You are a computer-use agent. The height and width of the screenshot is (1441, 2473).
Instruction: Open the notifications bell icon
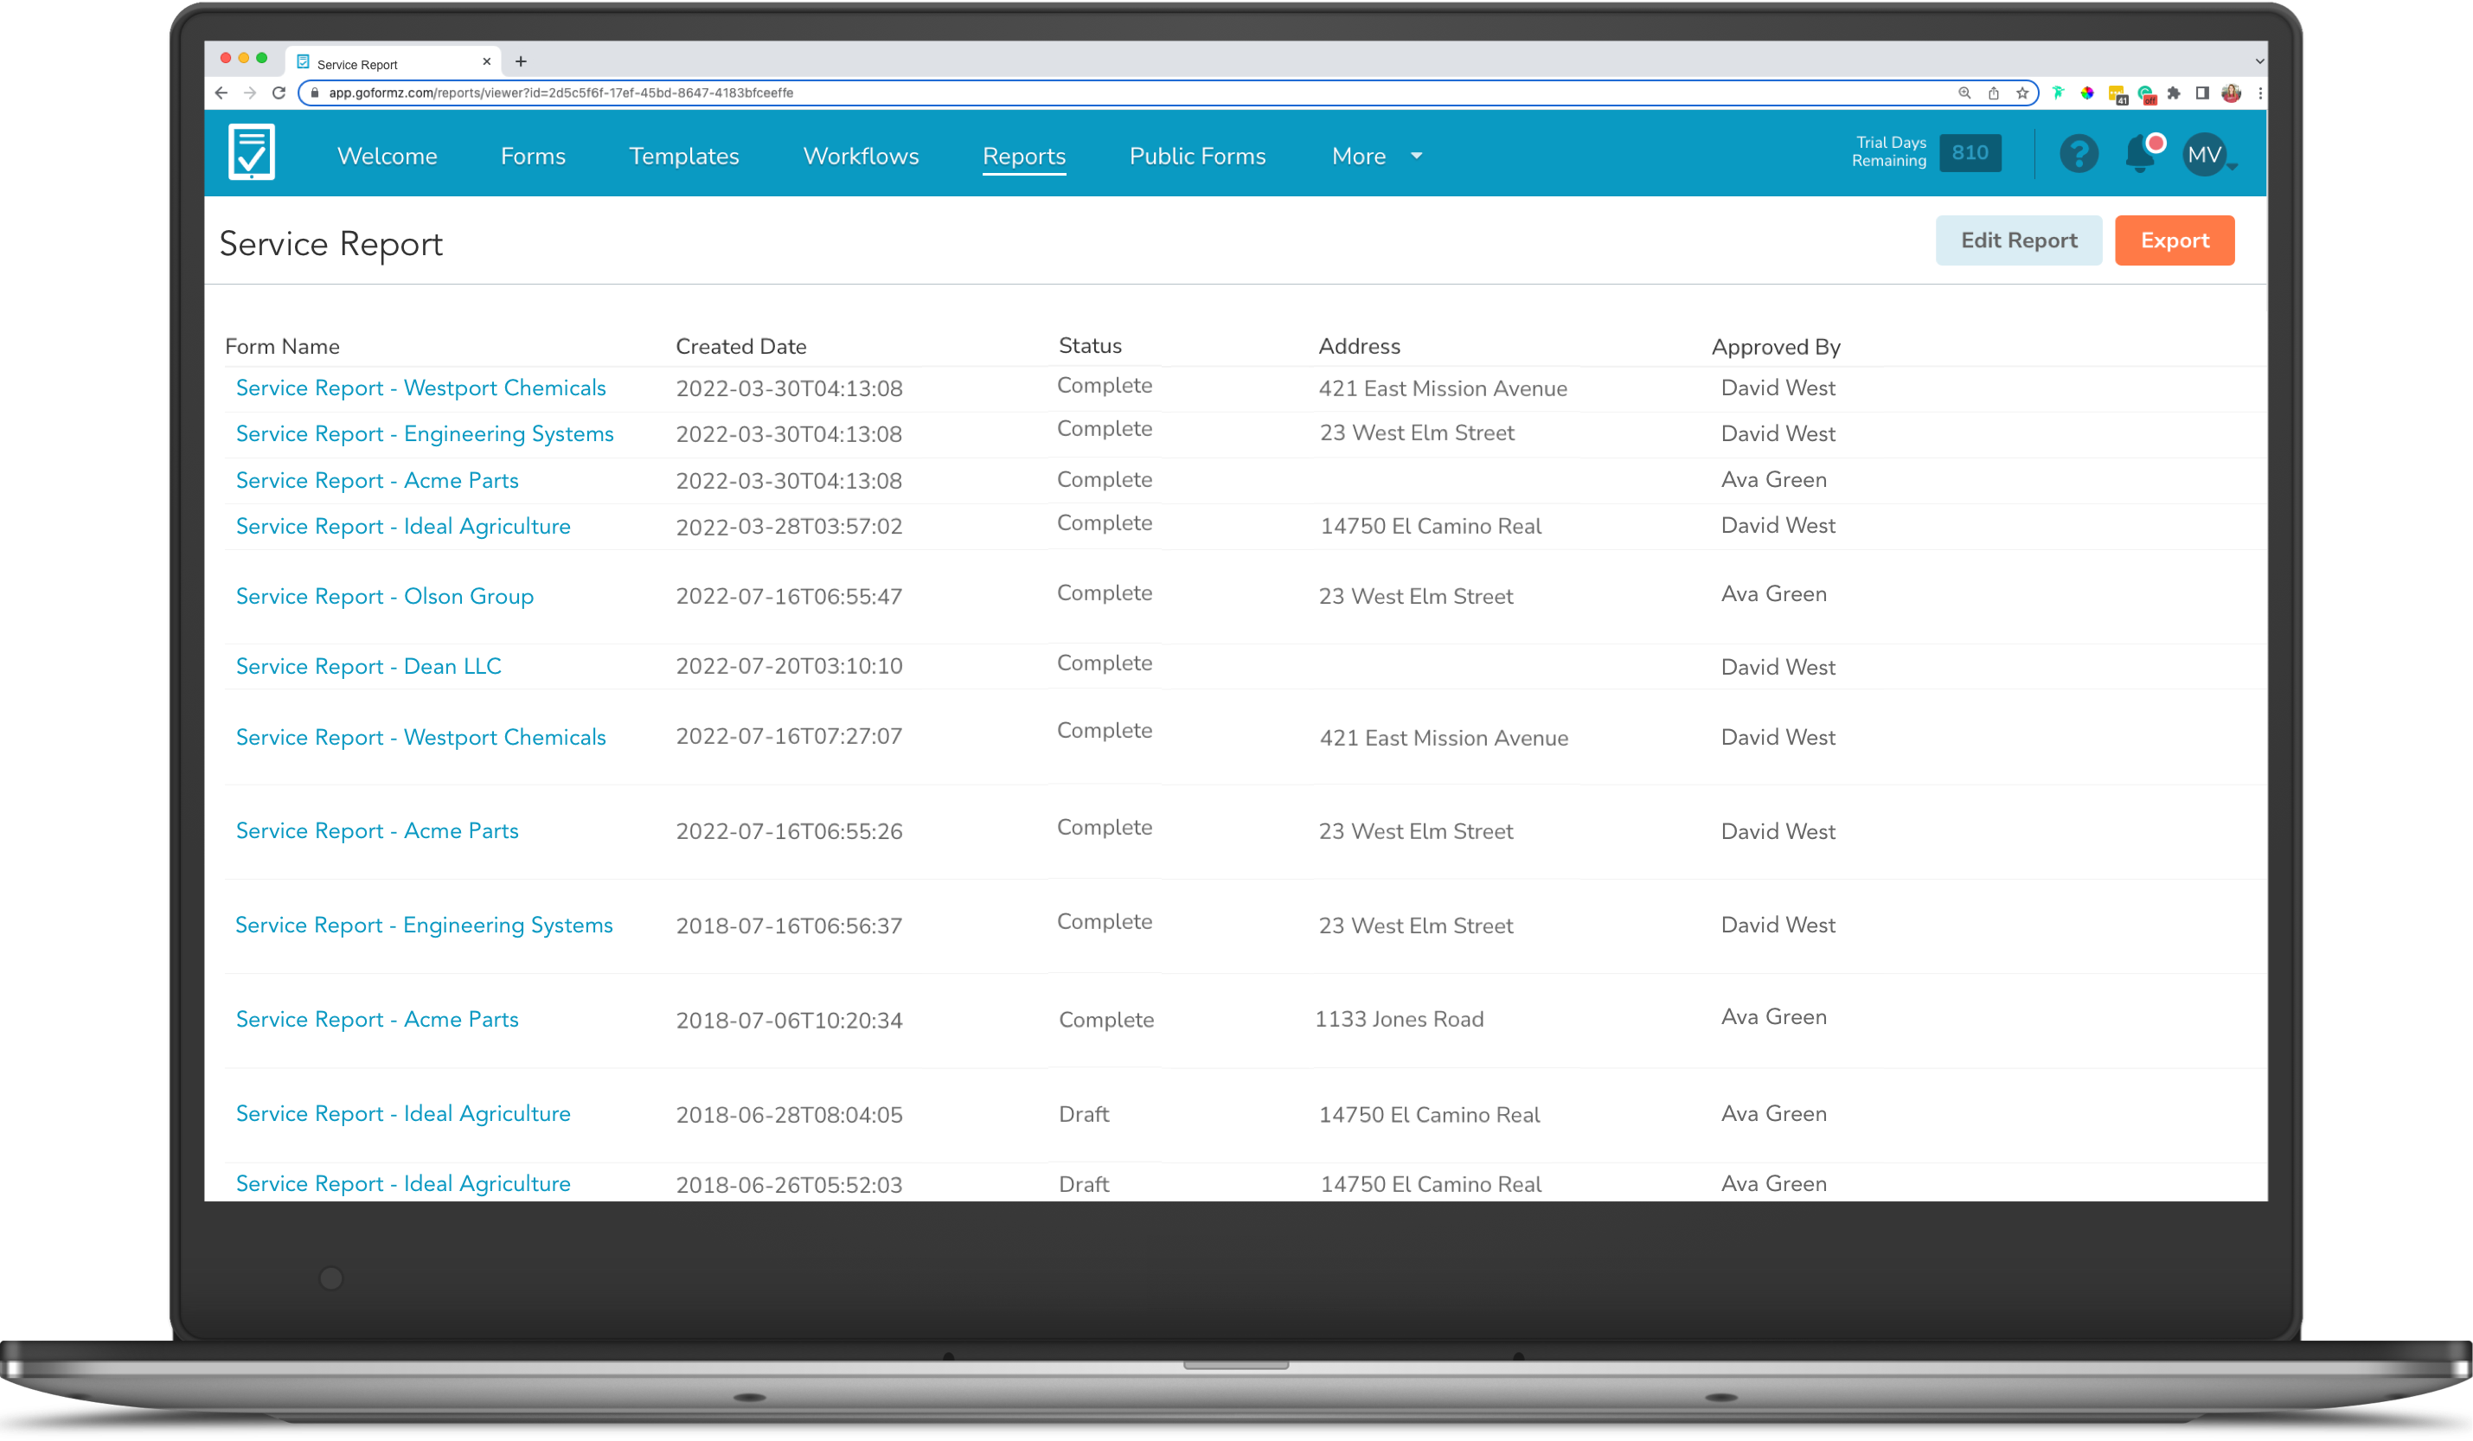2140,154
